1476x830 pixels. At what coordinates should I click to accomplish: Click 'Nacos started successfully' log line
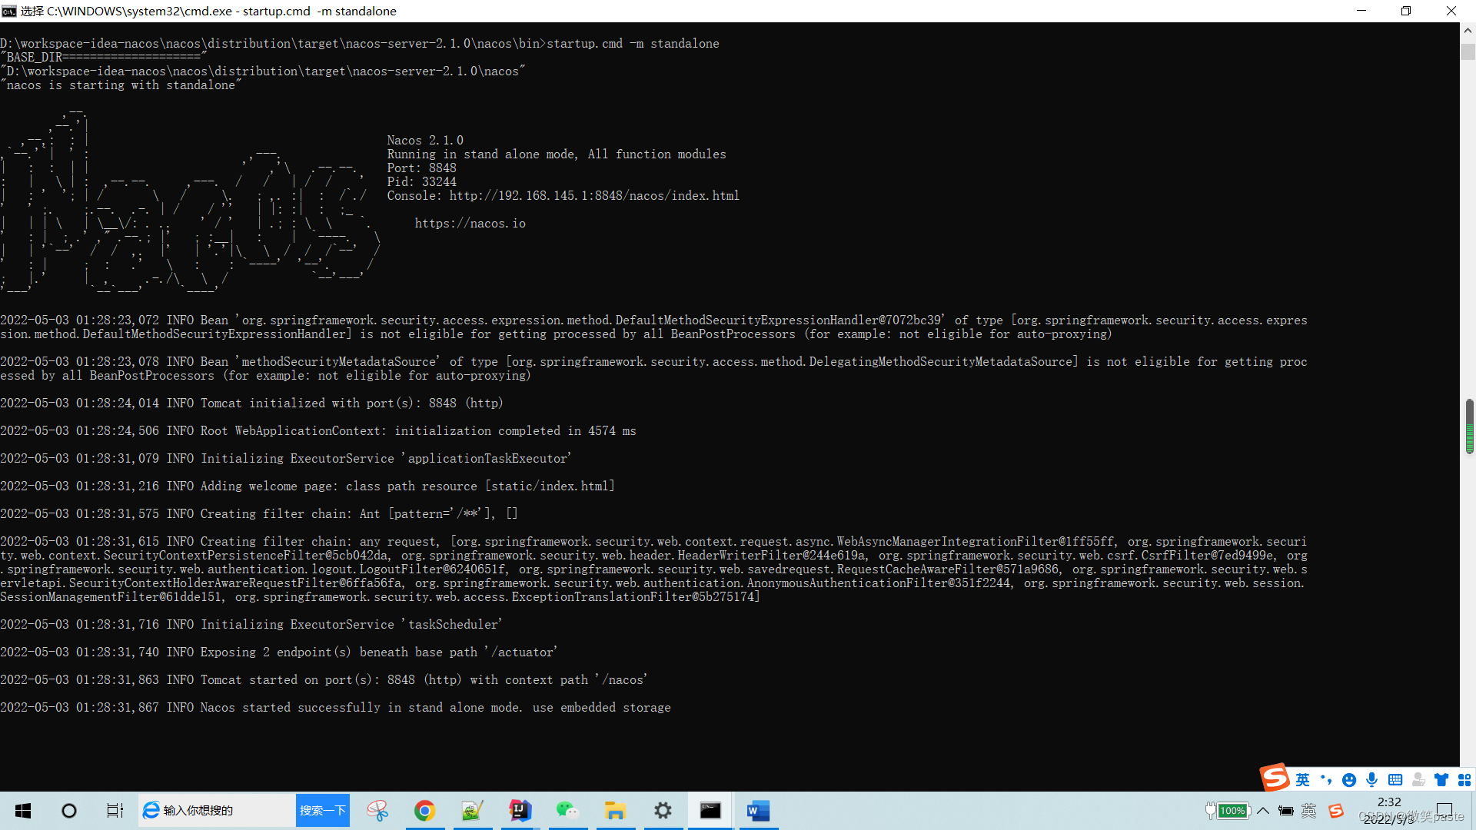click(x=335, y=708)
